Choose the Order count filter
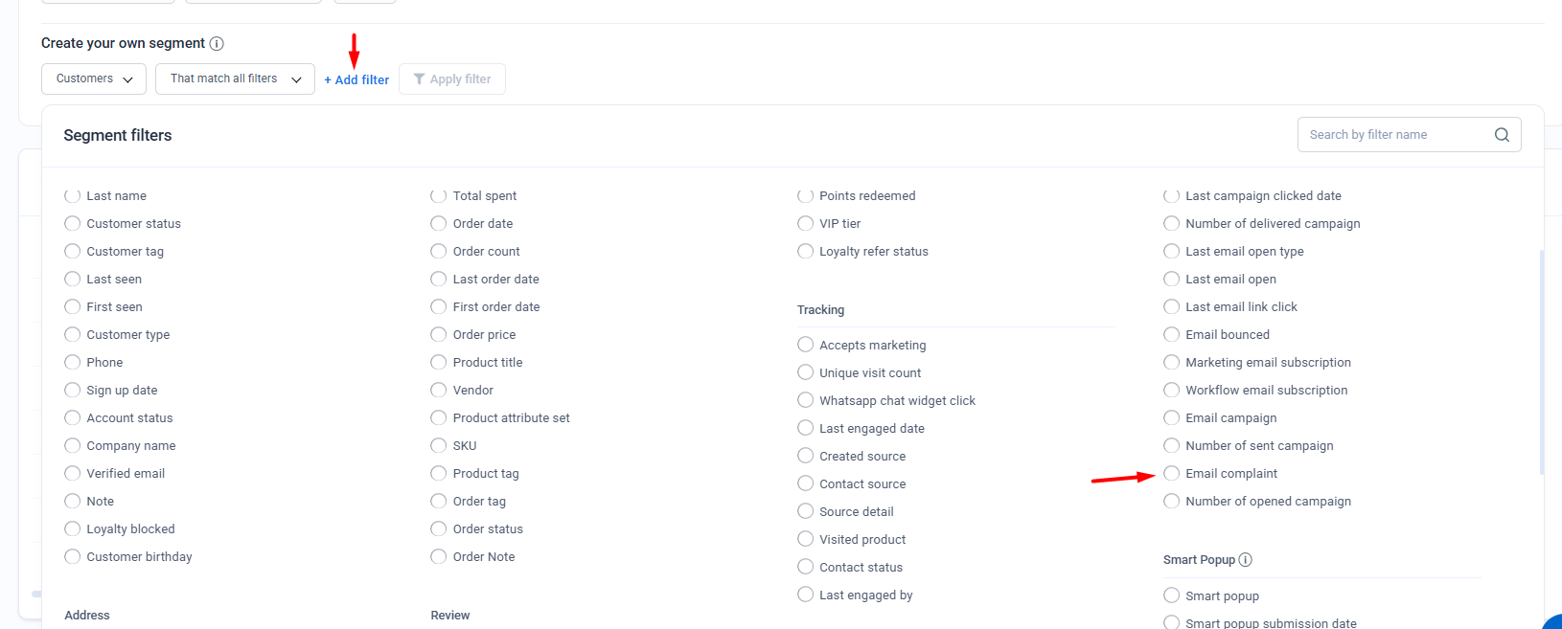This screenshot has width=1562, height=629. coord(438,251)
